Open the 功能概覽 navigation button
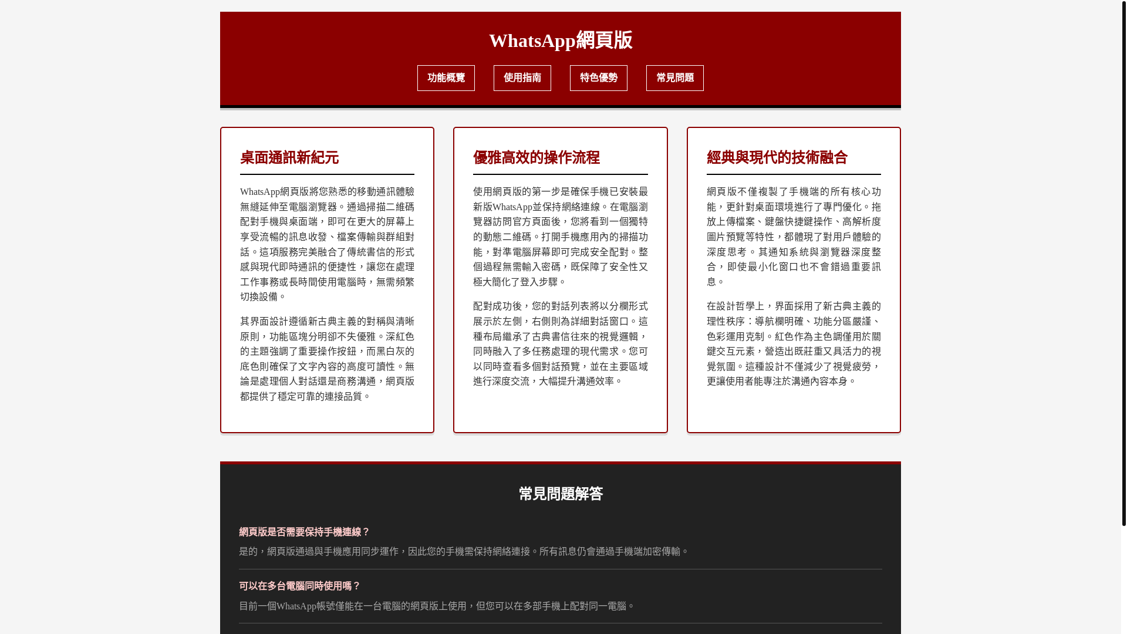The image size is (1127, 634). pyautogui.click(x=446, y=78)
